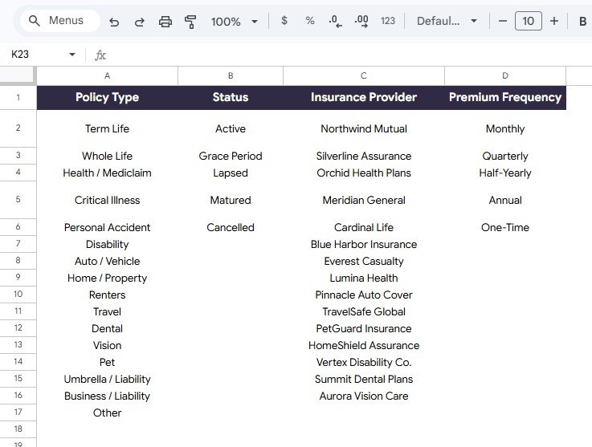Select the Northwind Mutual cell
Image resolution: width=592 pixels, height=447 pixels.
tap(364, 128)
